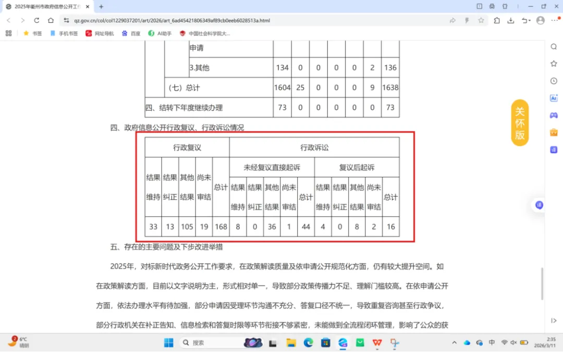This screenshot has height=352, width=563.
Task: Click the page vertical scrollbar thumb
Action: point(542,283)
